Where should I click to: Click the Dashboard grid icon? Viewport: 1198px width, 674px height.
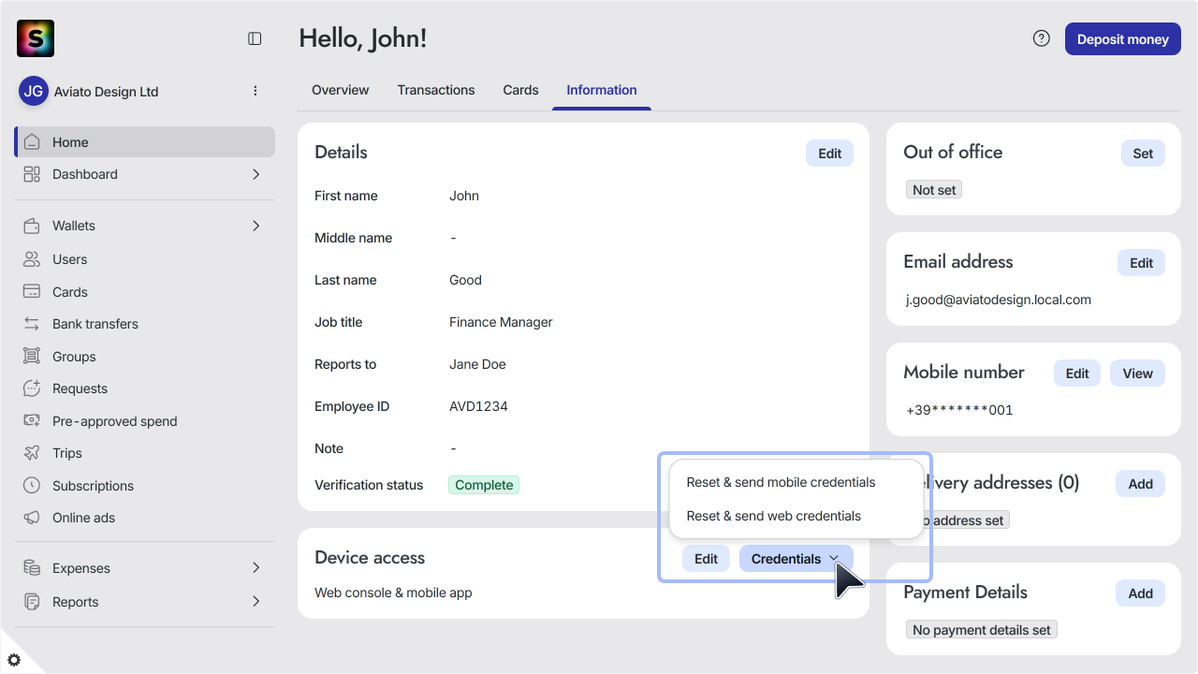click(32, 174)
